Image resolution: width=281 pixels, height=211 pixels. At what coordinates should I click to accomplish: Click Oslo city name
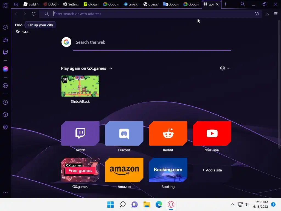(19, 25)
